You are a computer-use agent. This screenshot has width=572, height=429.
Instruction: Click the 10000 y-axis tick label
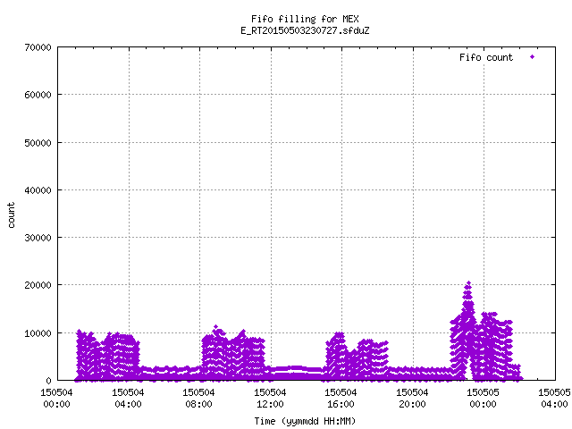pyautogui.click(x=38, y=333)
